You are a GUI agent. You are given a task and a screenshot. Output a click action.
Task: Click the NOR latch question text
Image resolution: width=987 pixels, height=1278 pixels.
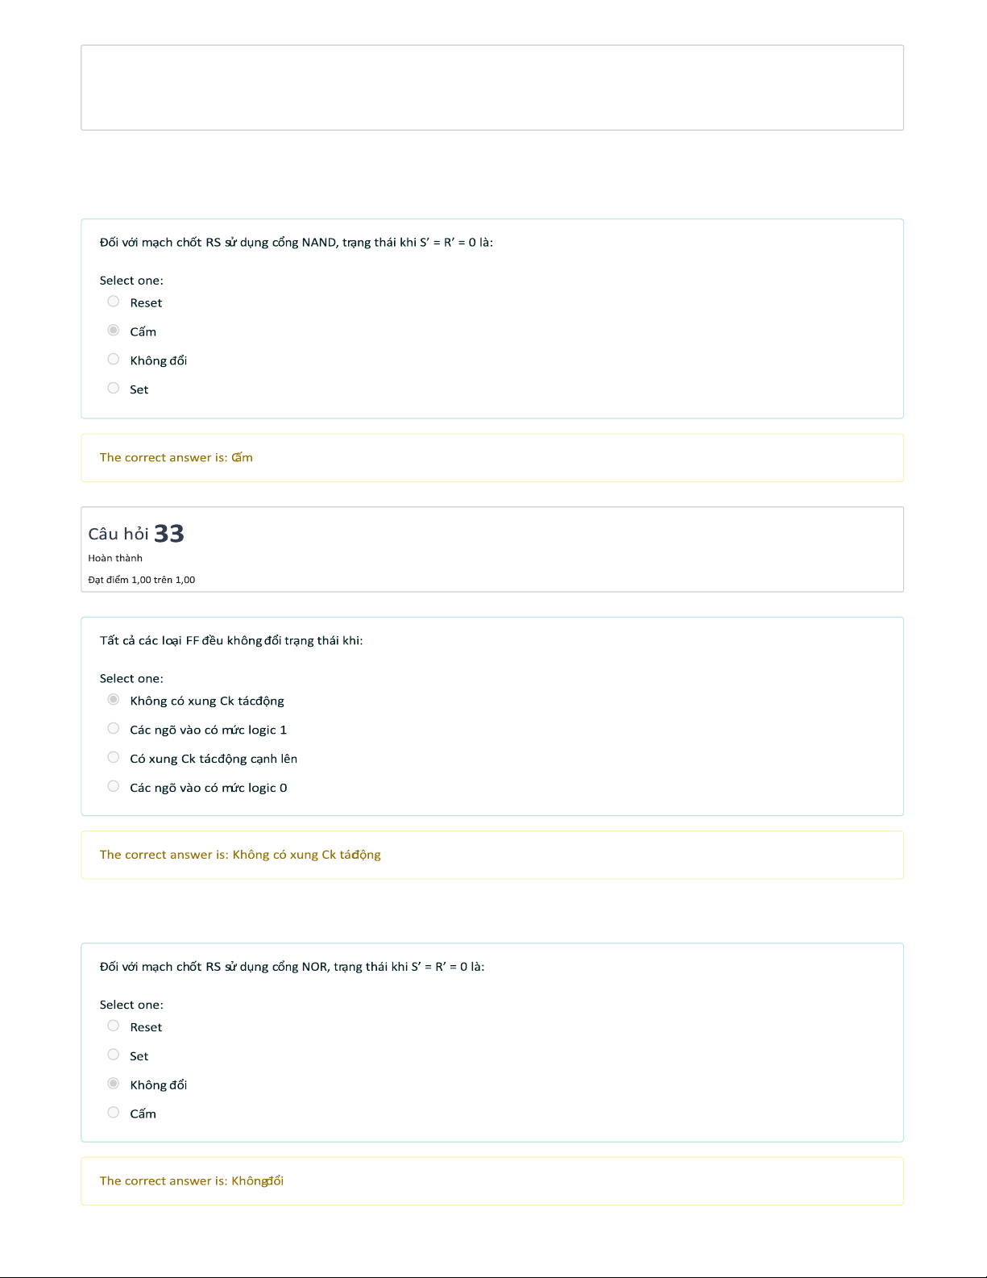tap(292, 967)
